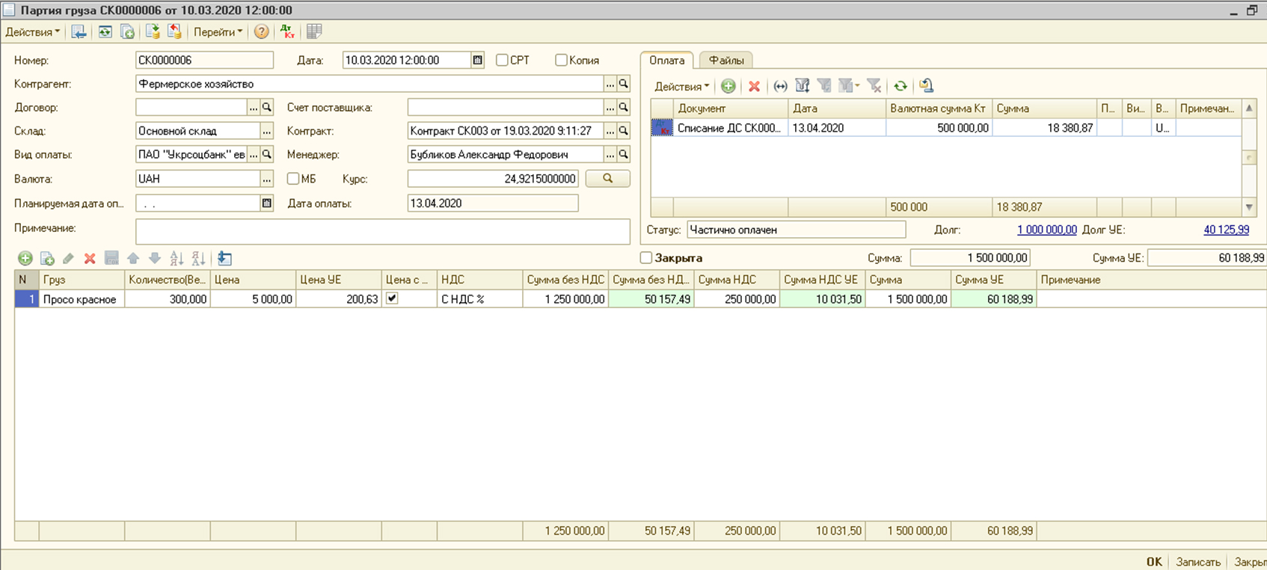
Task: Click the Дт/Кт postings icon in top toolbar
Action: tap(287, 31)
